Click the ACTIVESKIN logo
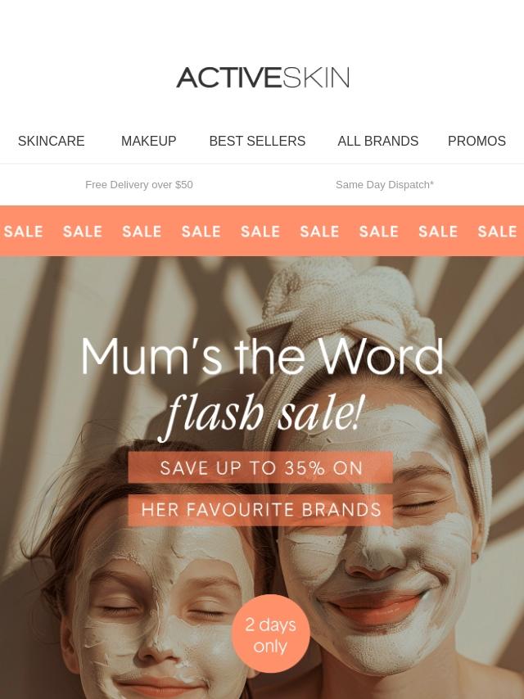 (263, 78)
